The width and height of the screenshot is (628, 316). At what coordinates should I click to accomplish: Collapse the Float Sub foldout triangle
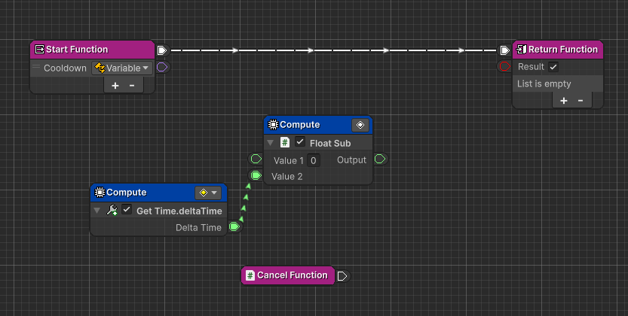click(270, 143)
